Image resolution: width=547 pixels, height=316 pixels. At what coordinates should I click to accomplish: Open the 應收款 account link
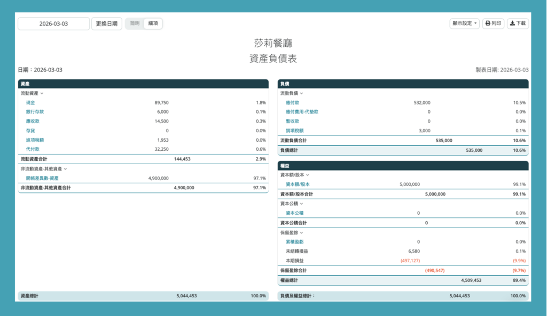pyautogui.click(x=33, y=121)
